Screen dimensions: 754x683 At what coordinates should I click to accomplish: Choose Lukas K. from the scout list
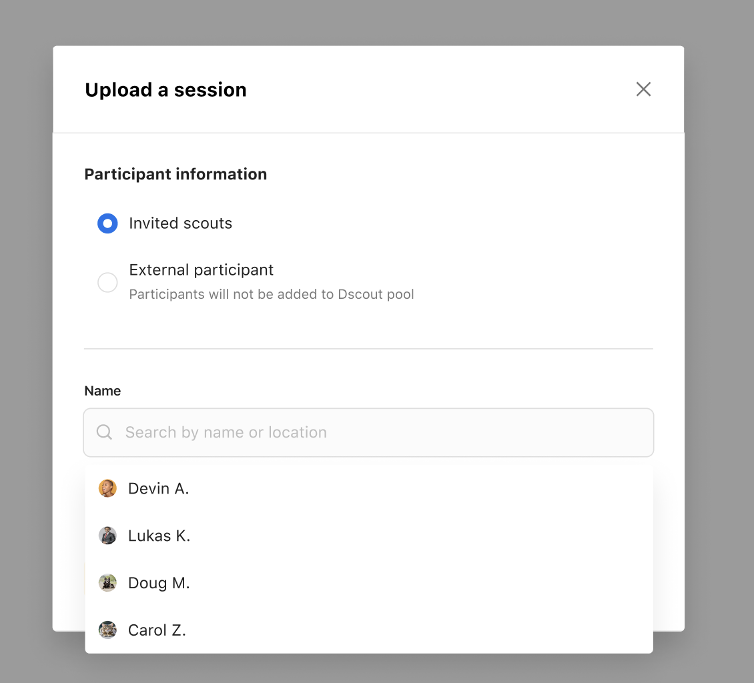click(x=369, y=536)
